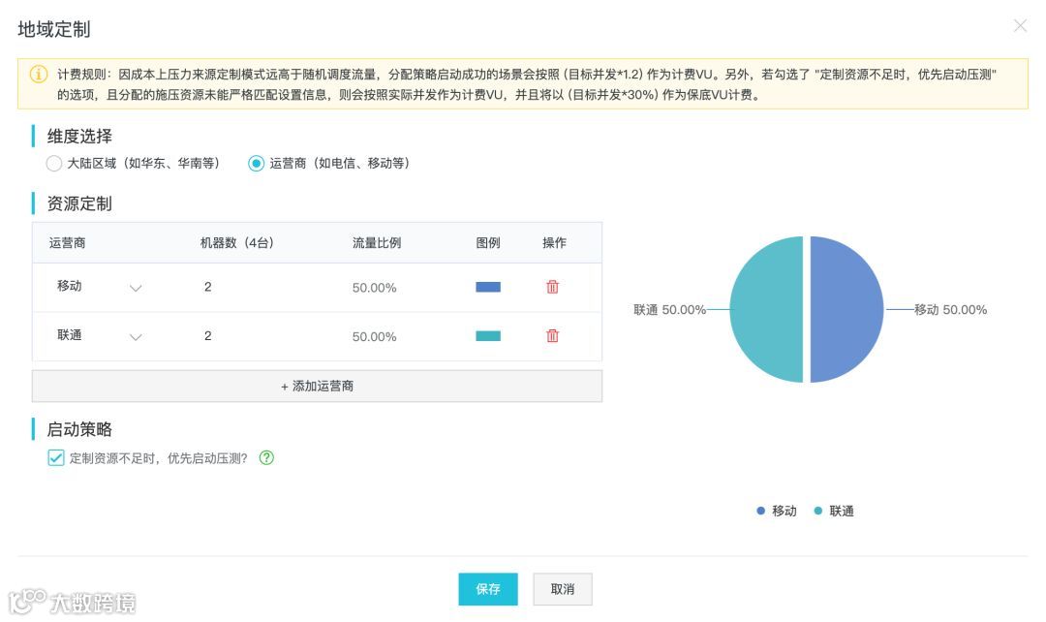1046x622 pixels.
Task: Save settings with 保存 button
Action: pos(487,589)
